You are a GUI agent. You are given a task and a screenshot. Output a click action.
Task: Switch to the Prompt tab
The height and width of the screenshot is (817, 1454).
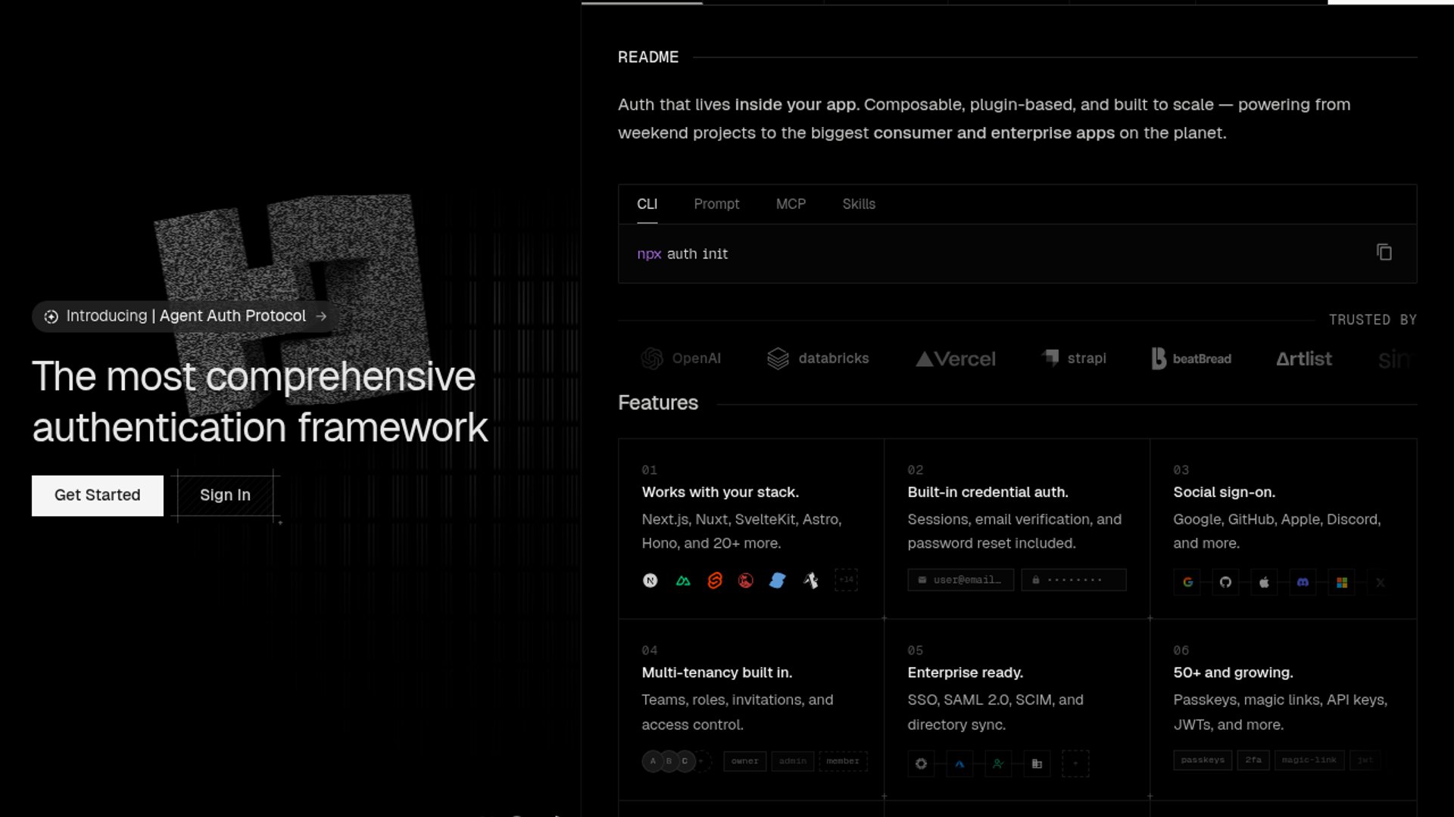pos(716,204)
